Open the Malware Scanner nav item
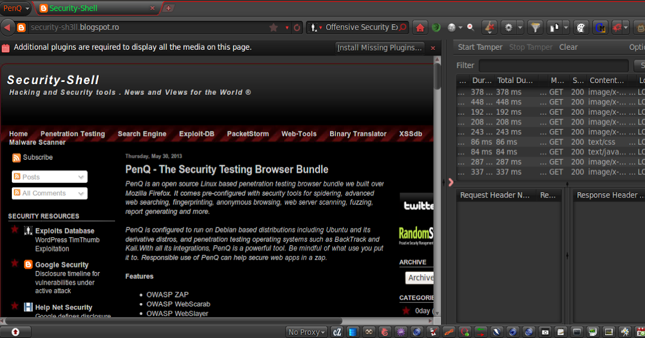Image resolution: width=645 pixels, height=338 pixels. [x=37, y=143]
